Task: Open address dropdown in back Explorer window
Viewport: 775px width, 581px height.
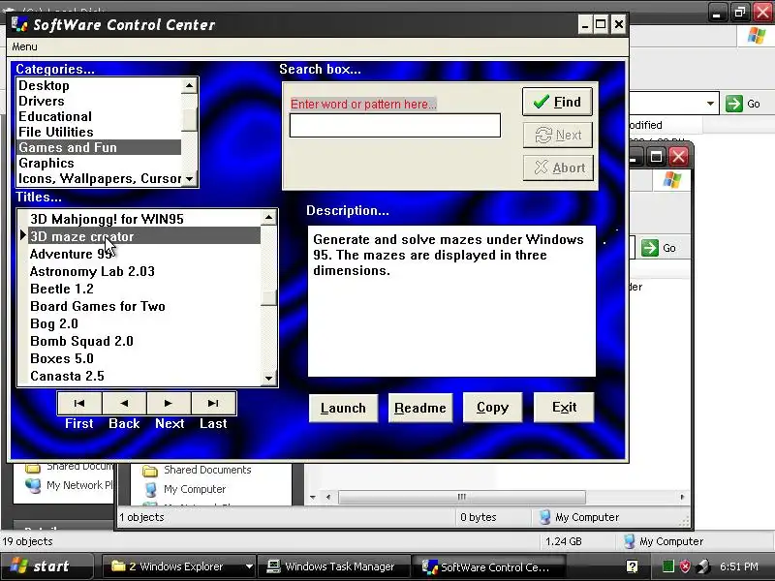Action: pos(710,104)
